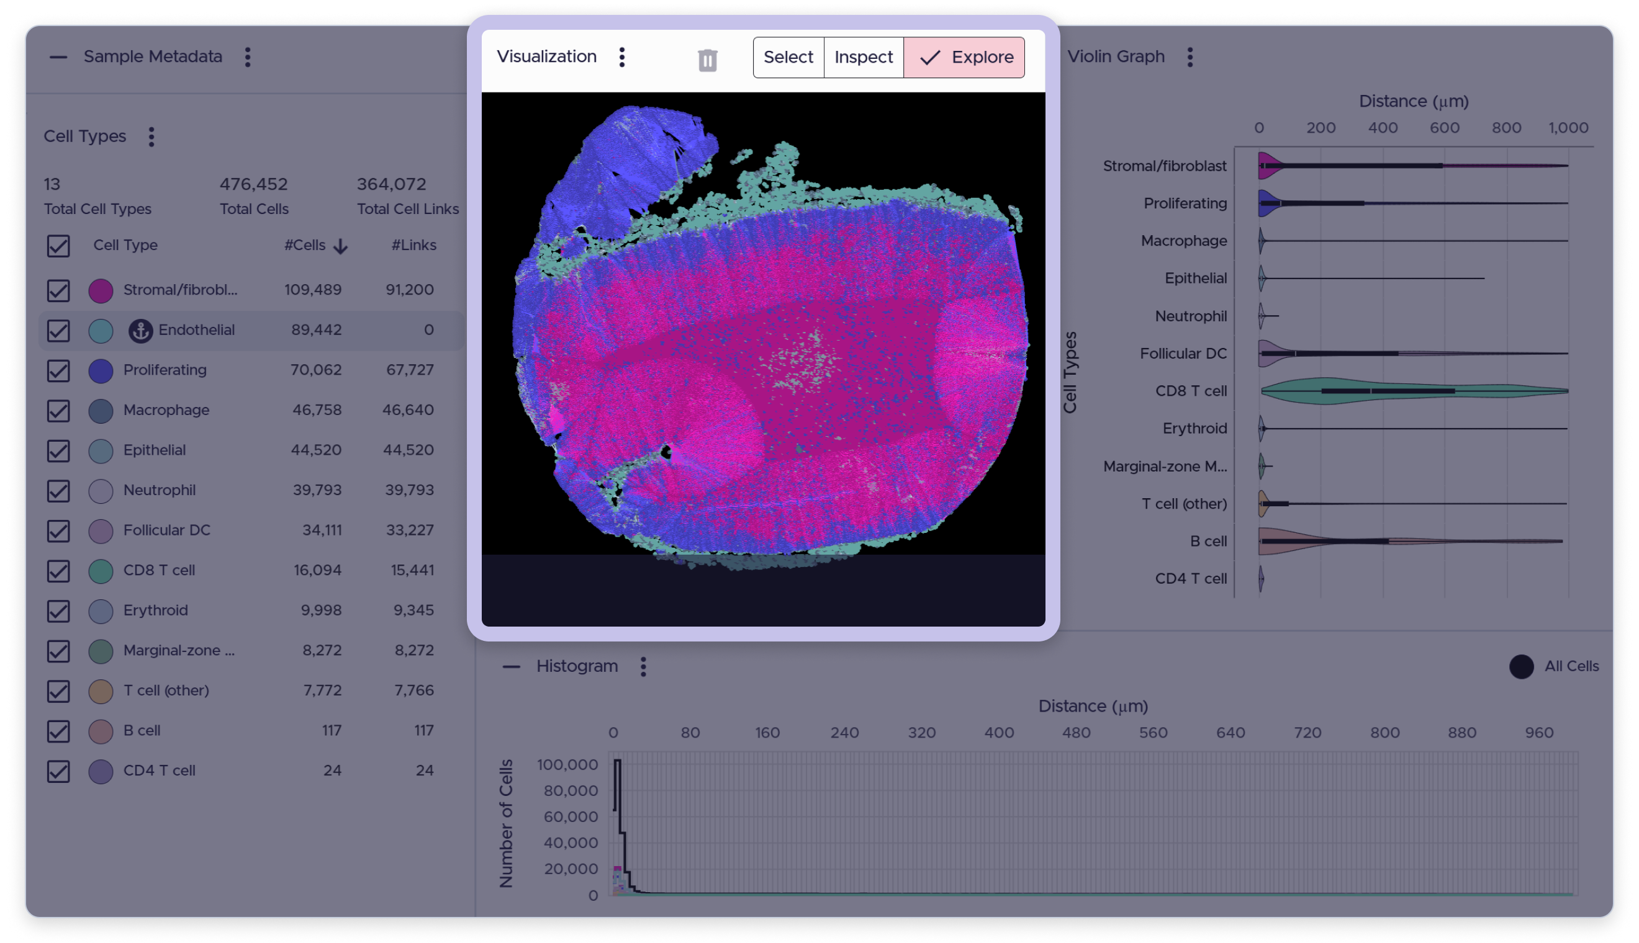Click the anchor icon beside Endothelial
The width and height of the screenshot is (1639, 943).
(140, 330)
